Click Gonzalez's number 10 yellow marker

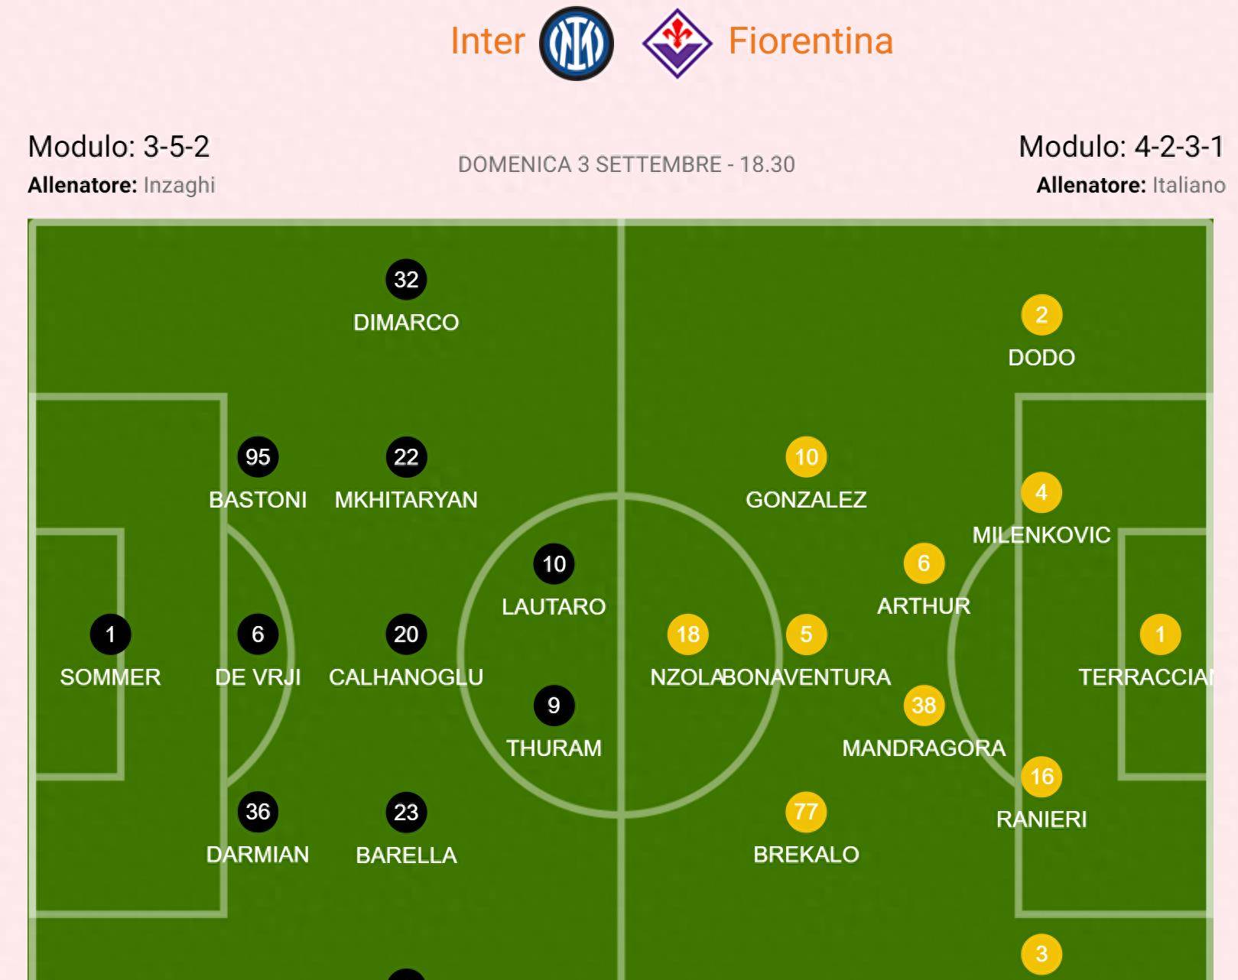pos(806,457)
